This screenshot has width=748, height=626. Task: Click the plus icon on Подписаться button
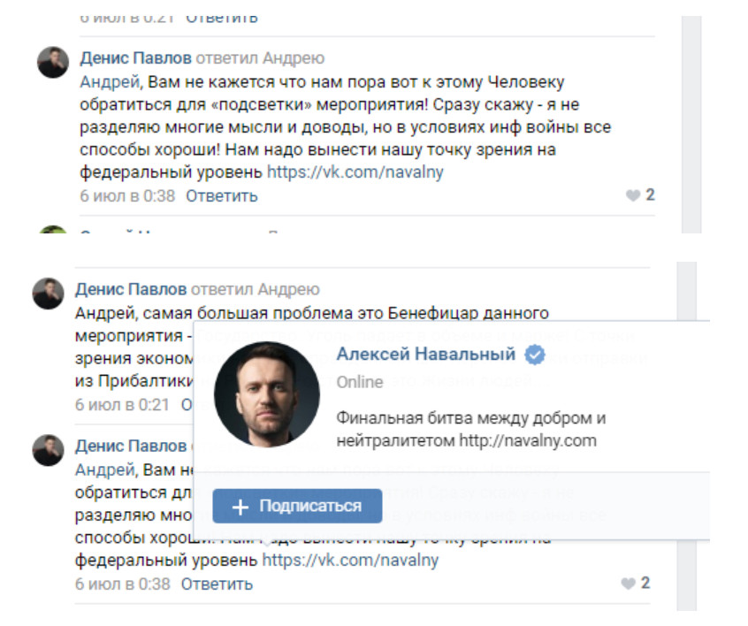pyautogui.click(x=240, y=507)
